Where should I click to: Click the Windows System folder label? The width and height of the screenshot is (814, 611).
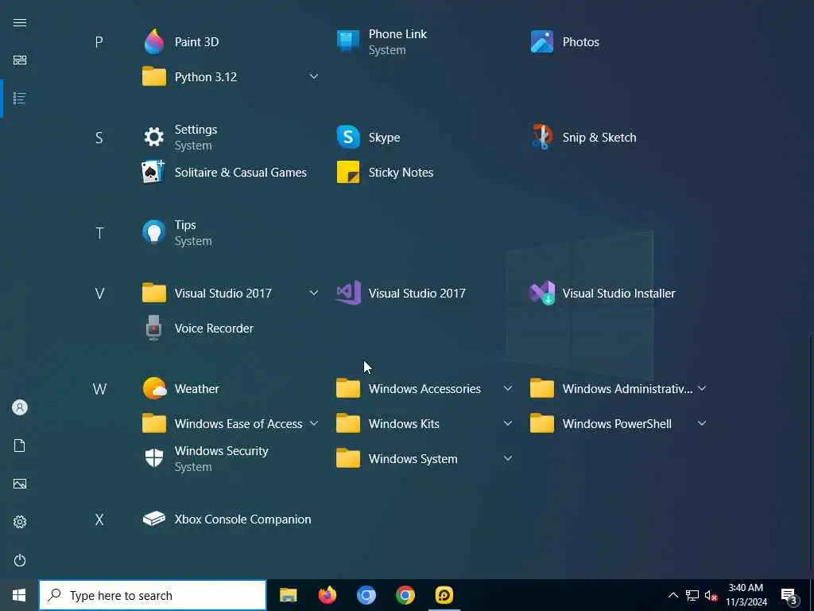413,459
